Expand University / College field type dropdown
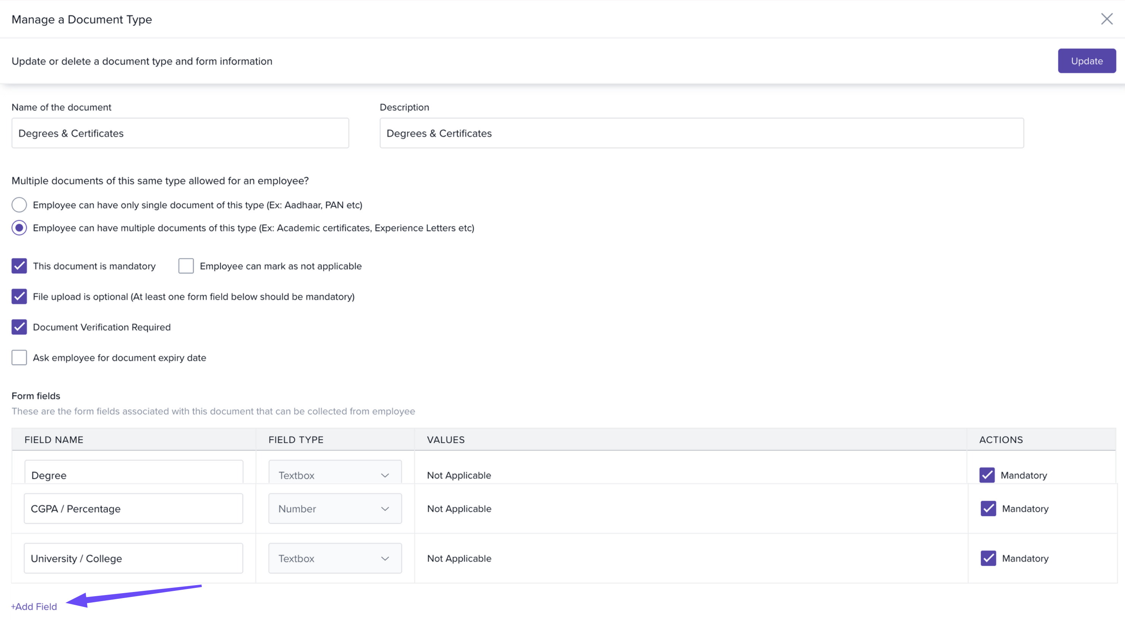This screenshot has height=622, width=1125. click(334, 558)
